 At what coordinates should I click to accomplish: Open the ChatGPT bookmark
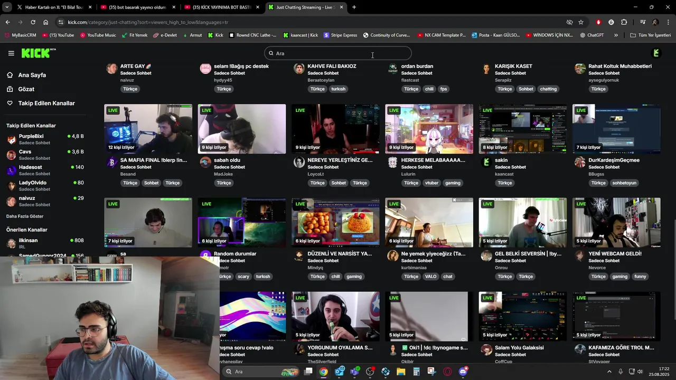(x=591, y=35)
